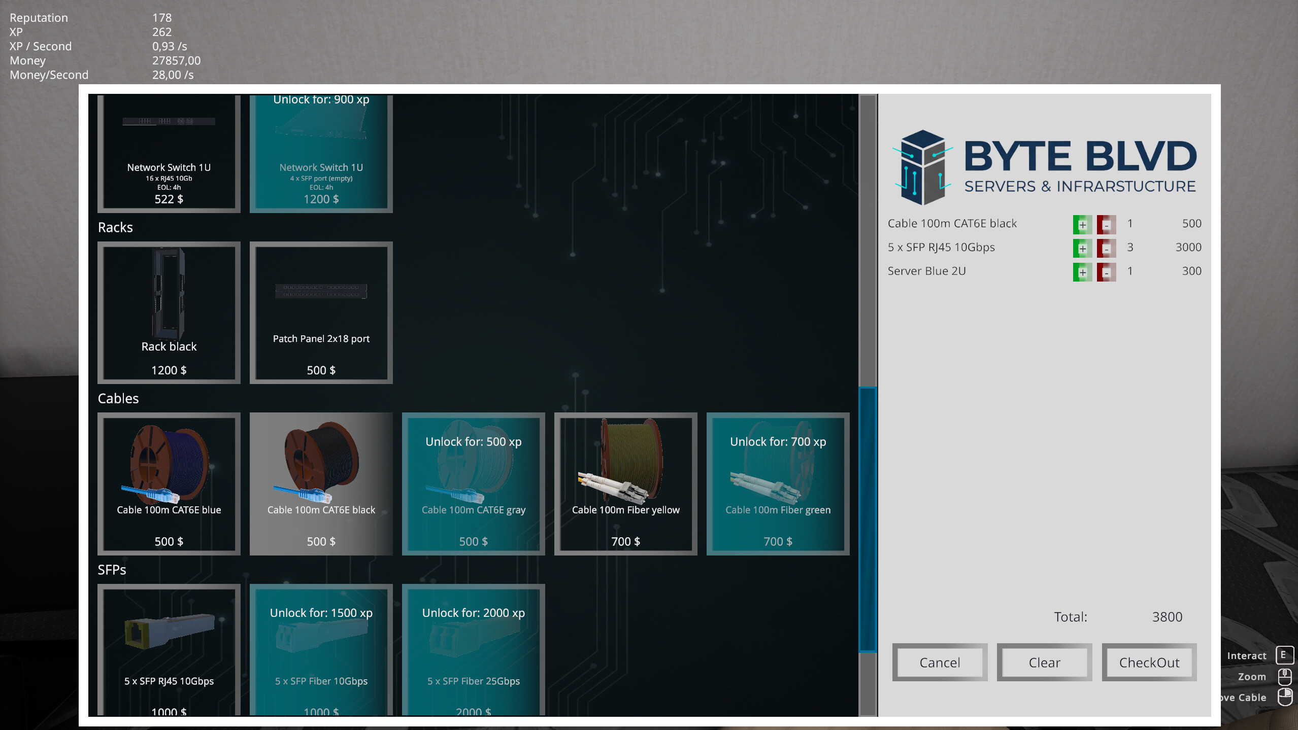Increase Server Blue 2U quantity
The height and width of the screenshot is (730, 1298).
1082,271
